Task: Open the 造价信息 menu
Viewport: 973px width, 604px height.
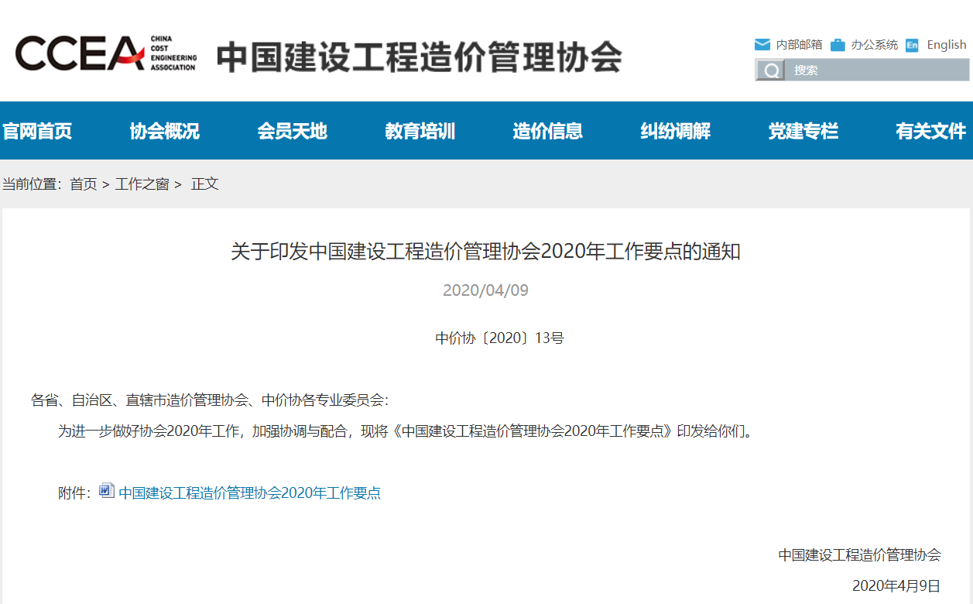Action: 547,131
